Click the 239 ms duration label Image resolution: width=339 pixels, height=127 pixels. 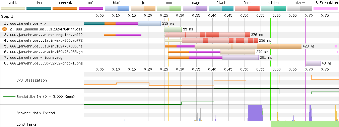168,23
